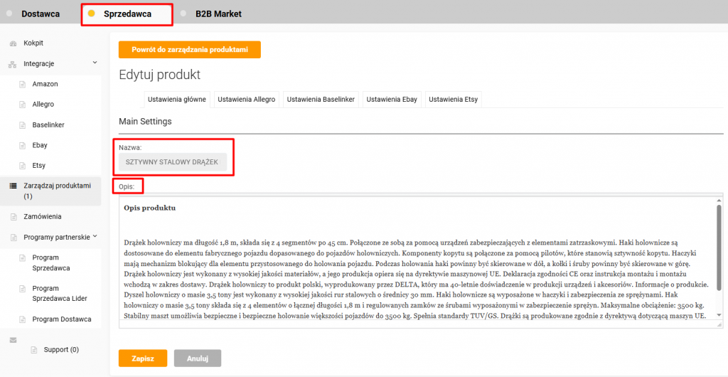Click the Amazon document icon in sidebar
Screen dimensions: 728x377
(22, 84)
